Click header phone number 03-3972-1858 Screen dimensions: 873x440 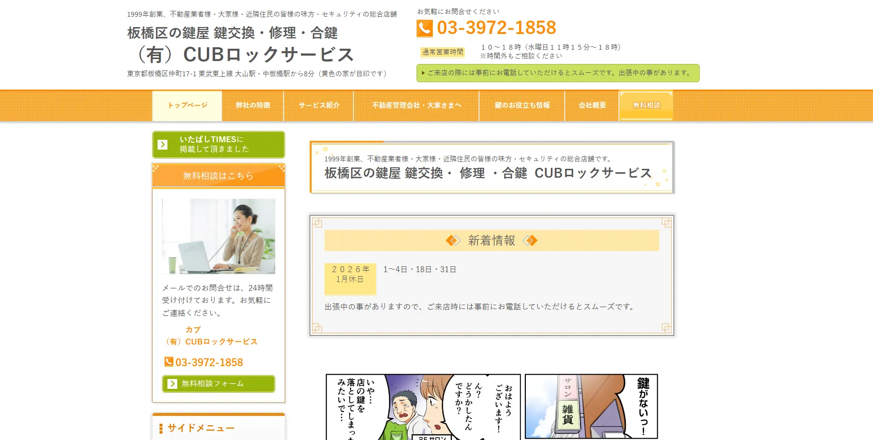pyautogui.click(x=496, y=28)
